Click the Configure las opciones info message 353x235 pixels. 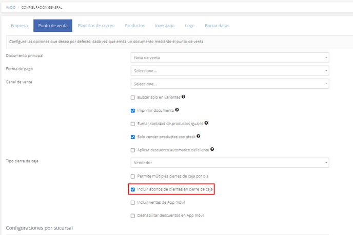pyautogui.click(x=107, y=42)
